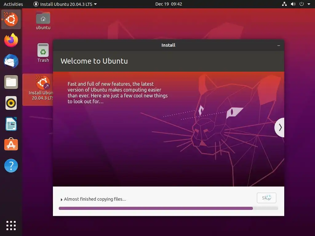The image size is (315, 236).
Task: Click the 'Fast and full of new features' paragraph
Action: (118, 92)
